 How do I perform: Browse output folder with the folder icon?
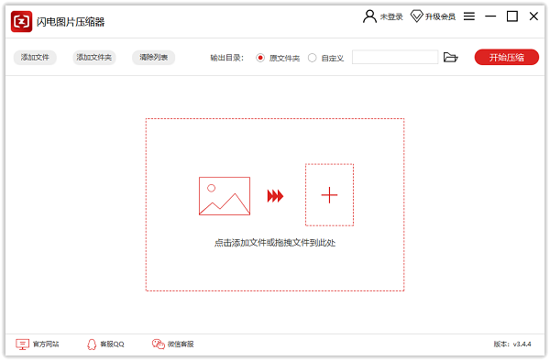click(x=451, y=57)
